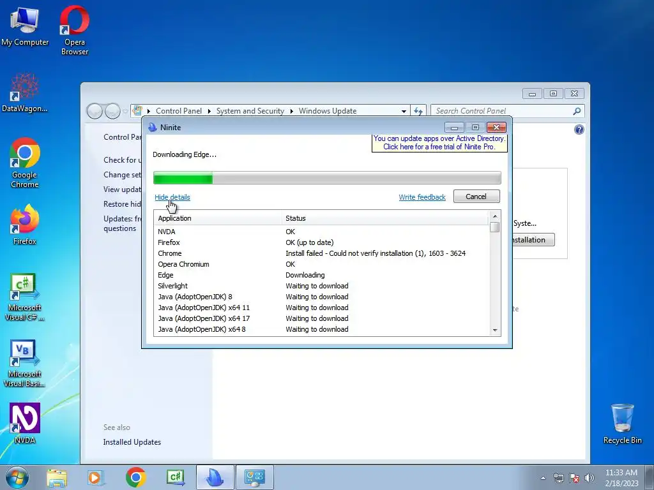This screenshot has height=490, width=654.
Task: Sort by the Application column header
Action: [218, 218]
